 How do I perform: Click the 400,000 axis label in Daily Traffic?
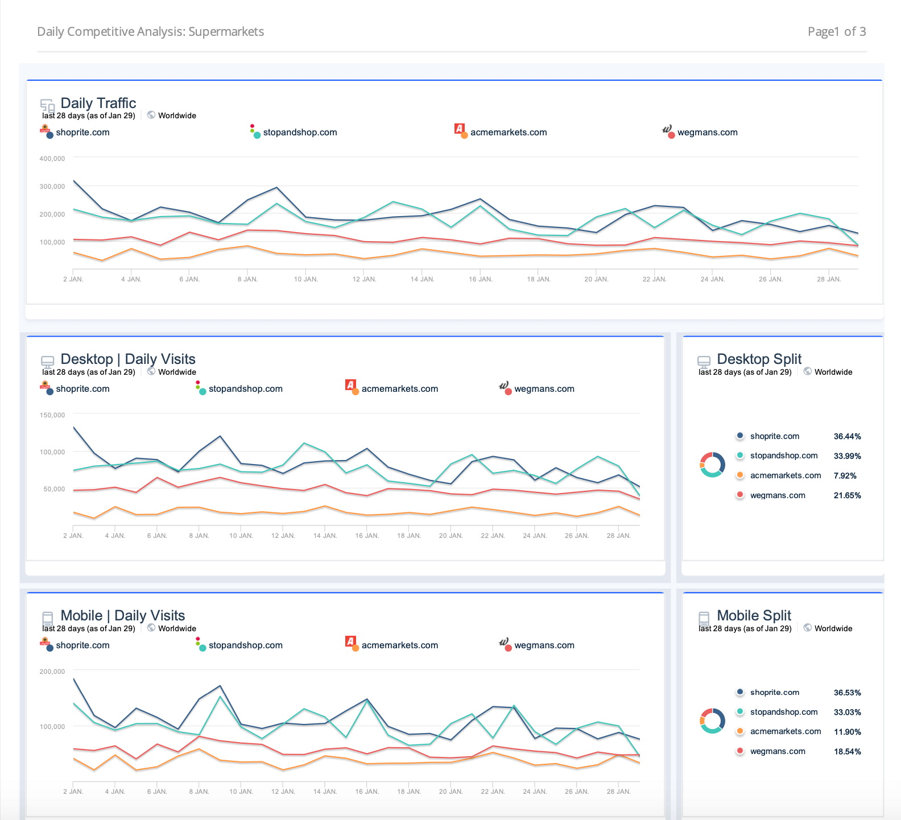(x=52, y=159)
